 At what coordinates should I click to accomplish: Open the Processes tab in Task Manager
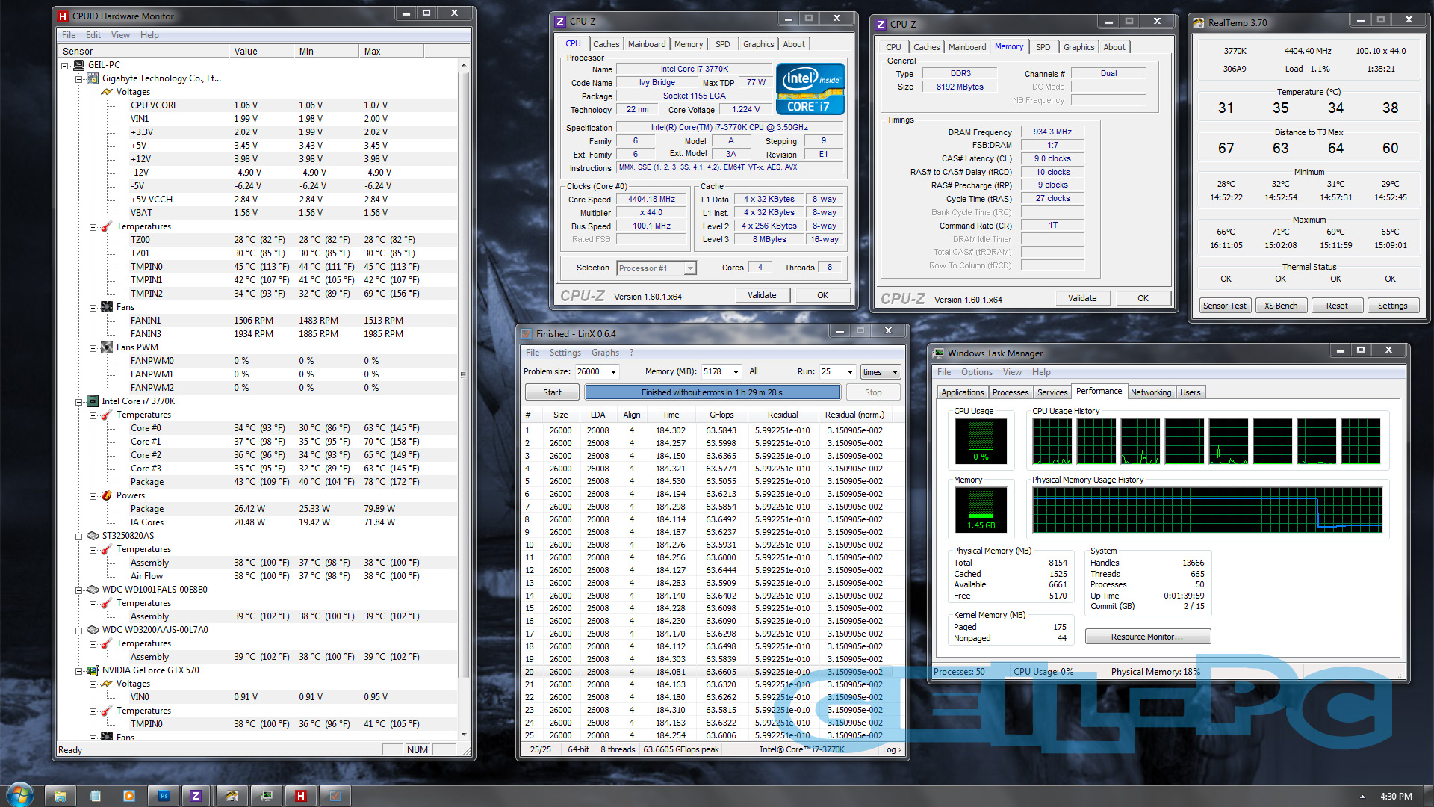[x=1010, y=392]
